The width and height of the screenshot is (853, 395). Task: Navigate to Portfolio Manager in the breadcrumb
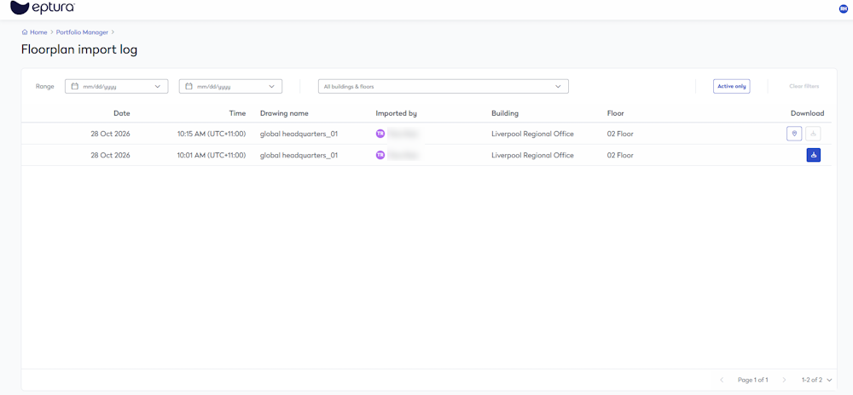pos(82,32)
